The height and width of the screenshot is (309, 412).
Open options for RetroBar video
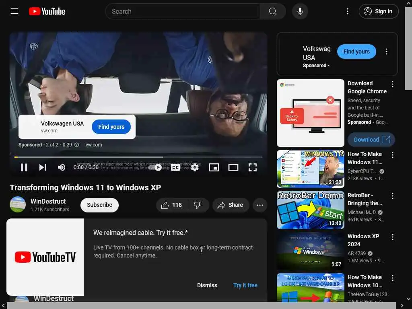[x=393, y=196]
